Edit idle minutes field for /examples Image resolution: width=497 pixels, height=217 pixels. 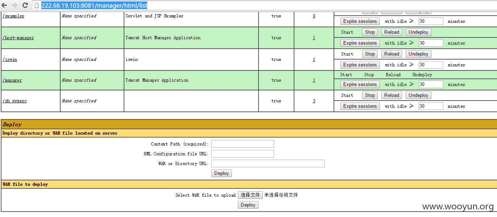click(x=431, y=21)
